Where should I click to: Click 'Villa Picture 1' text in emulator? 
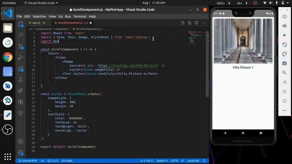click(x=243, y=68)
